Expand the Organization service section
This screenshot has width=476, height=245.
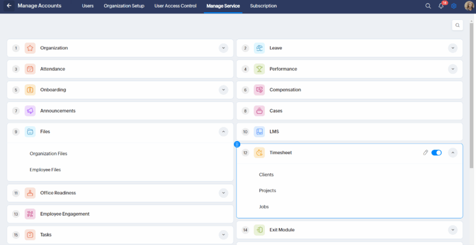pyautogui.click(x=224, y=48)
